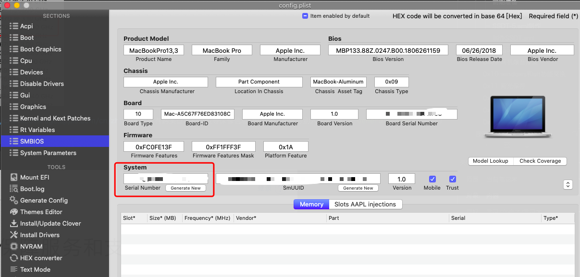Click the Boot Graphics list icon

pyautogui.click(x=13, y=49)
